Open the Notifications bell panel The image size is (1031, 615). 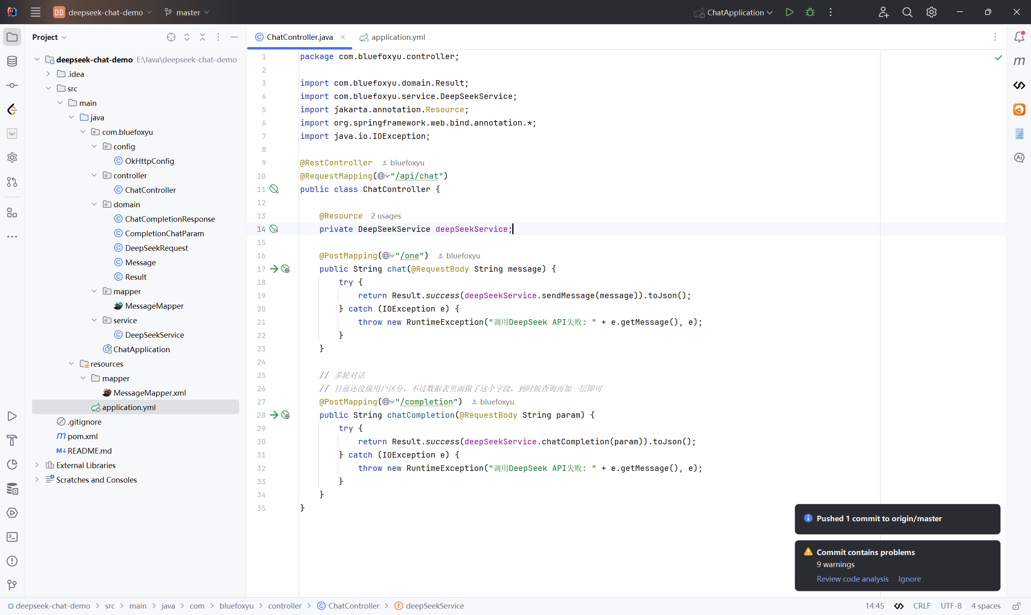point(1019,37)
